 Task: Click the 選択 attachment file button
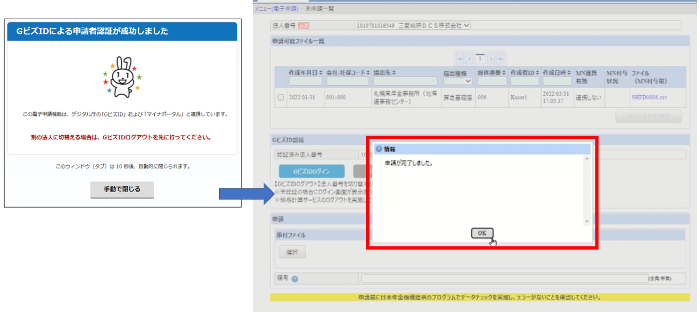tap(292, 252)
